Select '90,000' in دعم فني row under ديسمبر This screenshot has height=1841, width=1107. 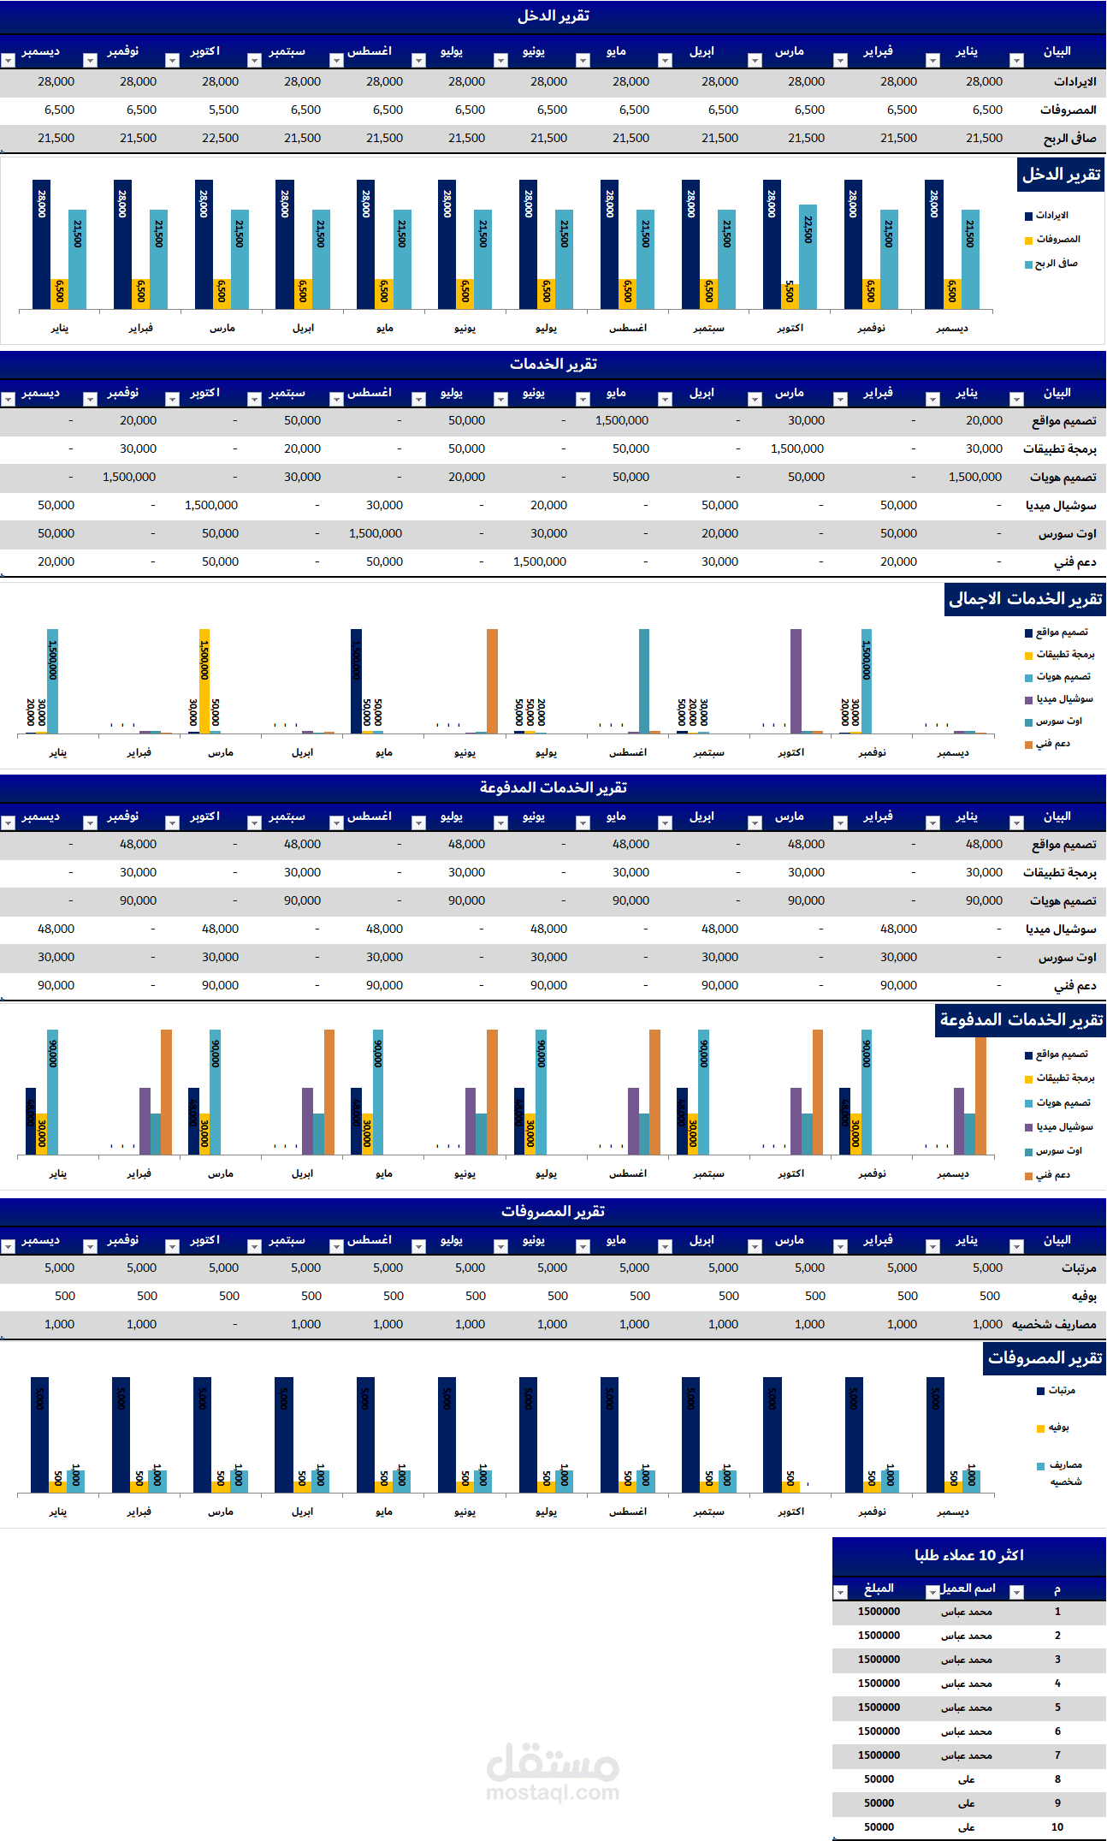point(56,986)
